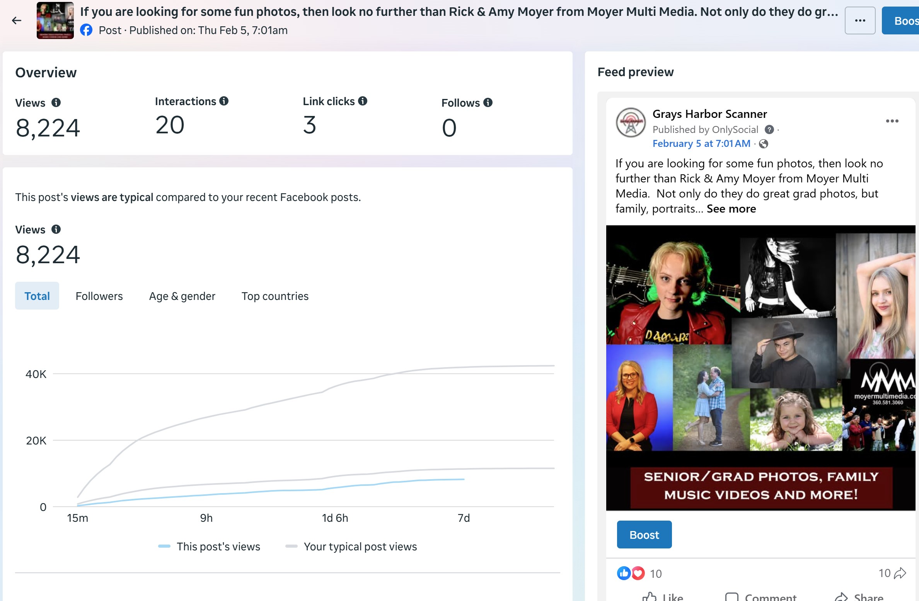Screen dimensions: 919x601
Task: Open feed post three-dots options menu
Action: coord(892,121)
